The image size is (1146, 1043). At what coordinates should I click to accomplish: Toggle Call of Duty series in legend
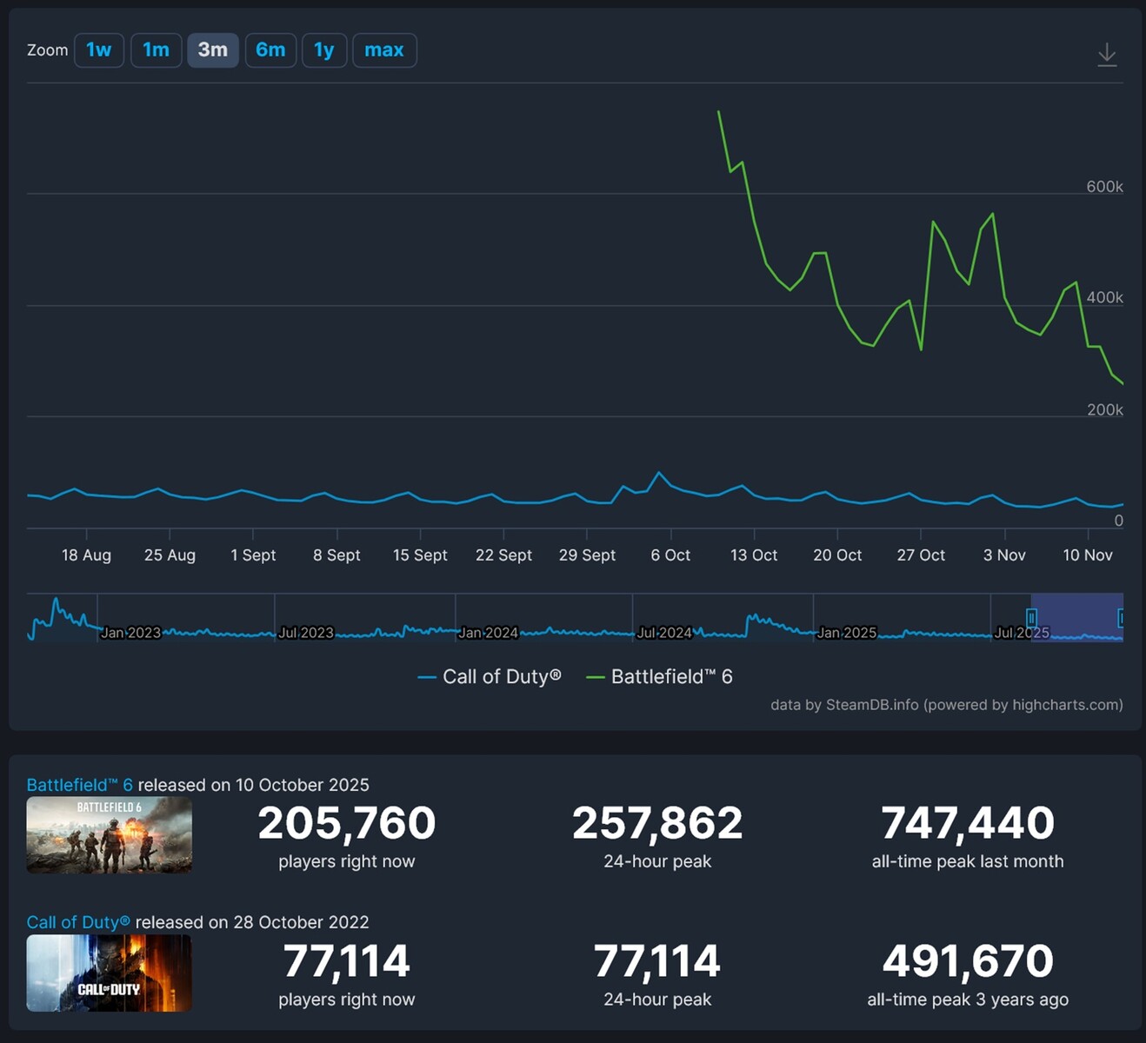(490, 676)
